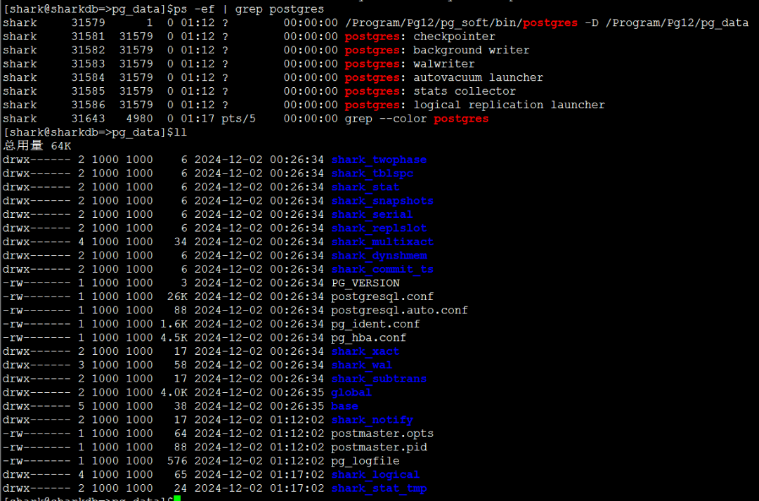This screenshot has height=501, width=759.
Task: Select PID 31585 of stats collector row
Action: click(x=88, y=91)
